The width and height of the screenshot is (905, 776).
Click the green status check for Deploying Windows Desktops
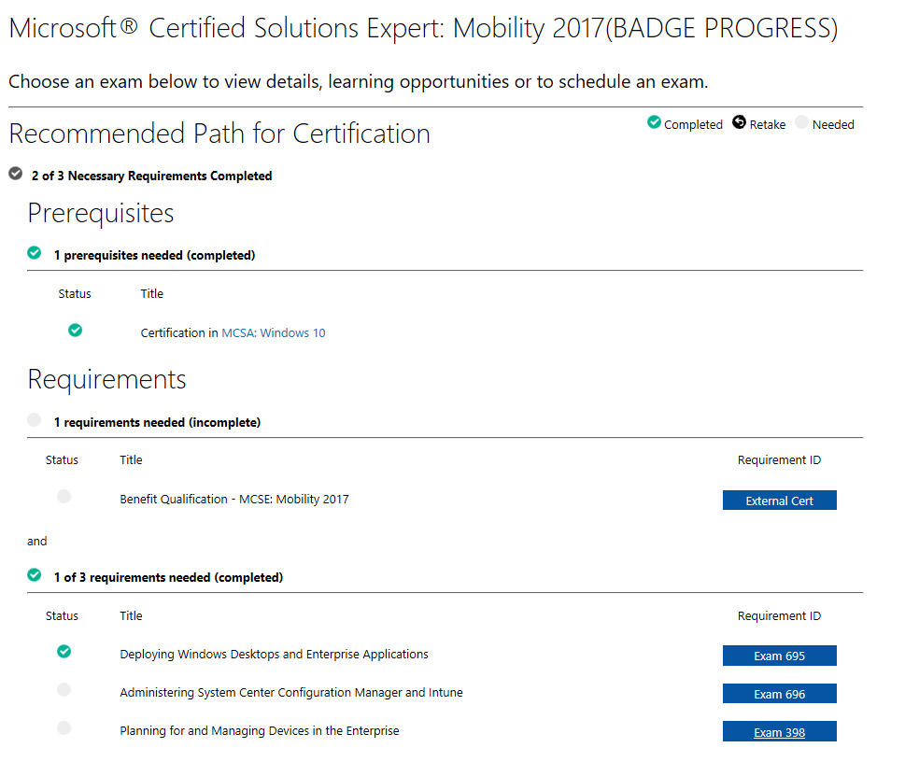(x=64, y=652)
